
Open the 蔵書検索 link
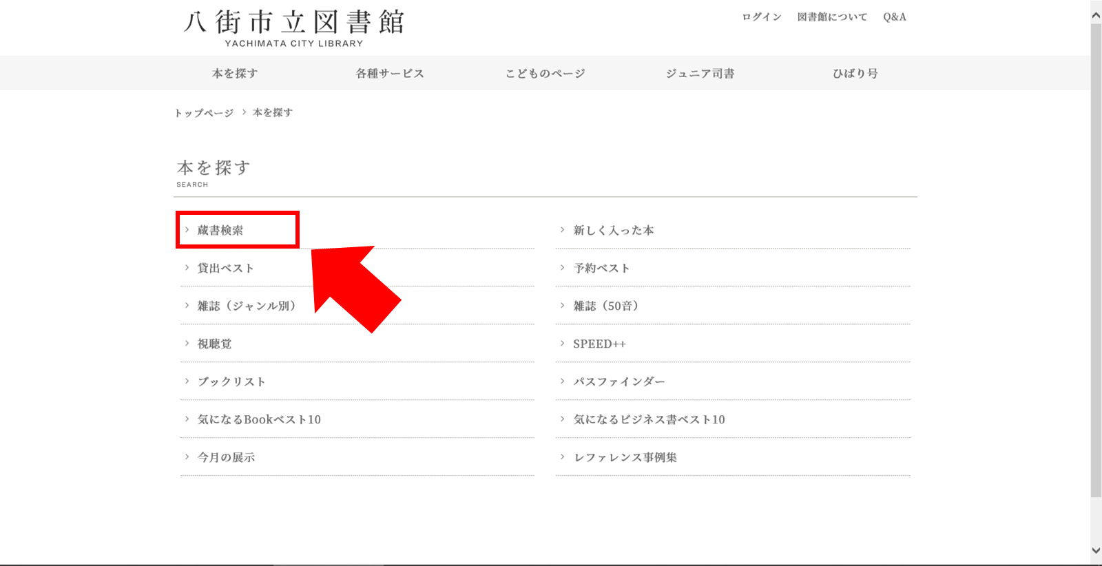point(220,230)
